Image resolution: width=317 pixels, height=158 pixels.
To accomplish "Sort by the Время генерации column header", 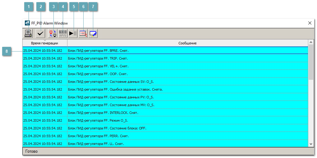I will 45,43.
